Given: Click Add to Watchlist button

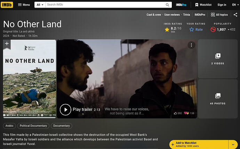Looking at the screenshot, I should 199,144.
